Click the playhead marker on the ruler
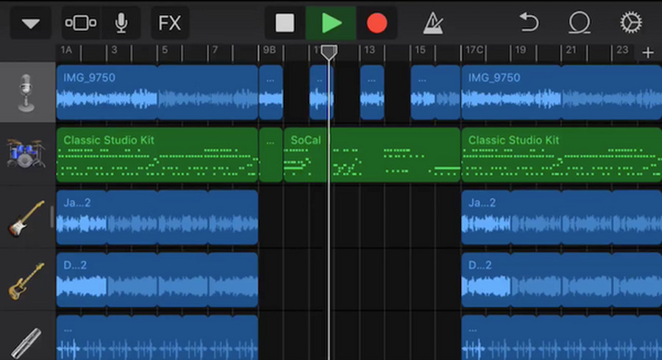Screen dimensions: 662x360 (329, 52)
